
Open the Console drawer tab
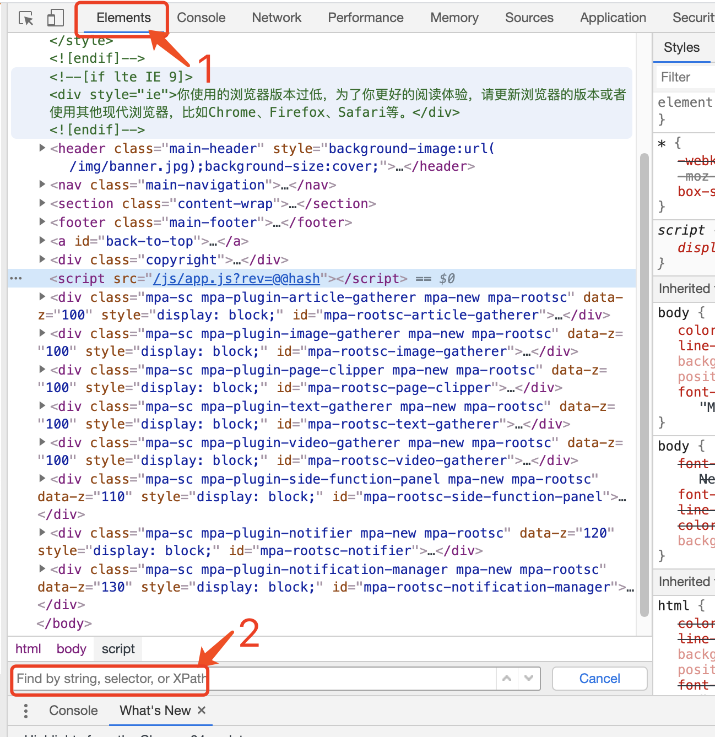(73, 711)
